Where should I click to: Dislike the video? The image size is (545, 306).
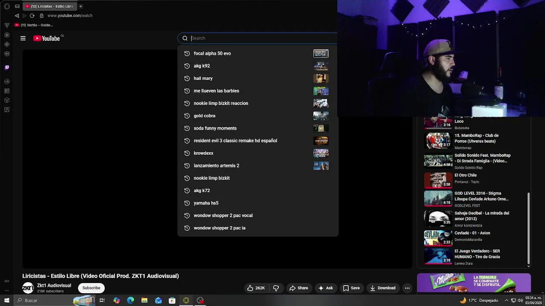point(276,288)
